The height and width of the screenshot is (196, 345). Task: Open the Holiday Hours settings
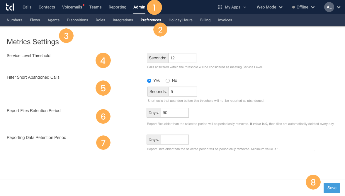click(180, 20)
